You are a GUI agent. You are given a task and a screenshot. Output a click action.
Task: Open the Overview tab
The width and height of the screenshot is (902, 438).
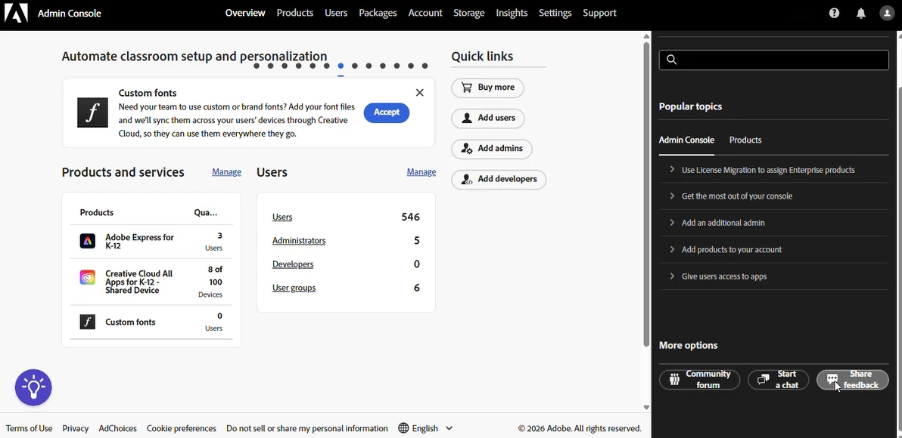(245, 13)
